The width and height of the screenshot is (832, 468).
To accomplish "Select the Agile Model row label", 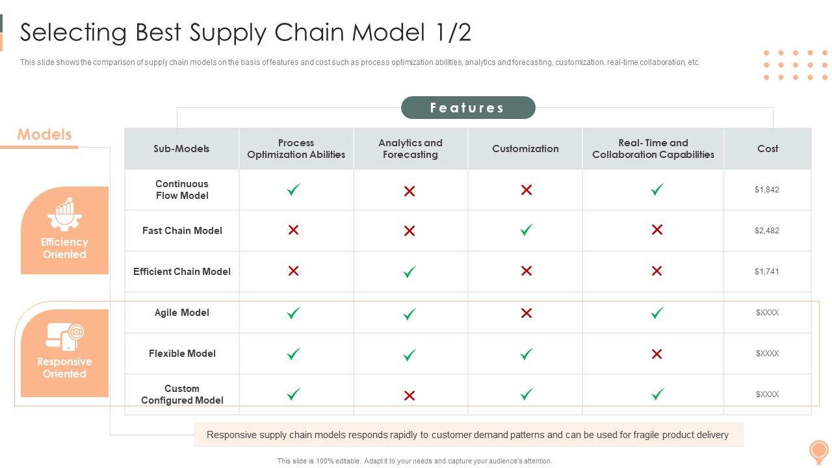I will click(x=182, y=313).
